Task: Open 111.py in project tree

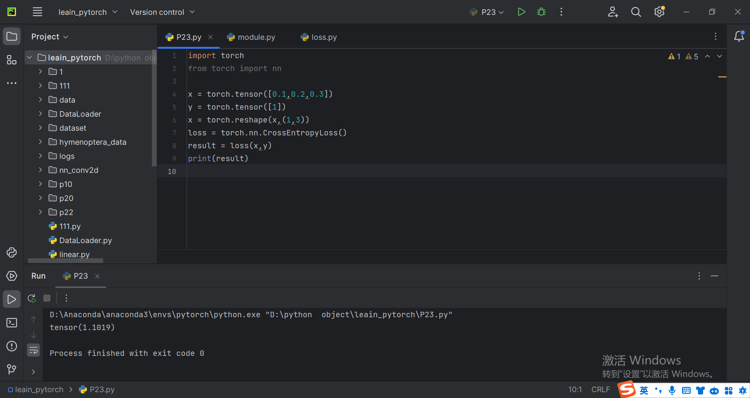Action: pyautogui.click(x=65, y=226)
